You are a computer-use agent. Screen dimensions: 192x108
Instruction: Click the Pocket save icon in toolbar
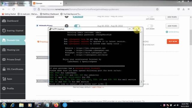(178, 9)
